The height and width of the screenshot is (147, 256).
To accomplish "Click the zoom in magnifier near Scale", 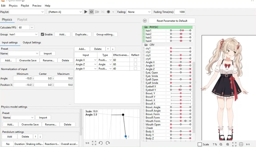I will (228, 144).
